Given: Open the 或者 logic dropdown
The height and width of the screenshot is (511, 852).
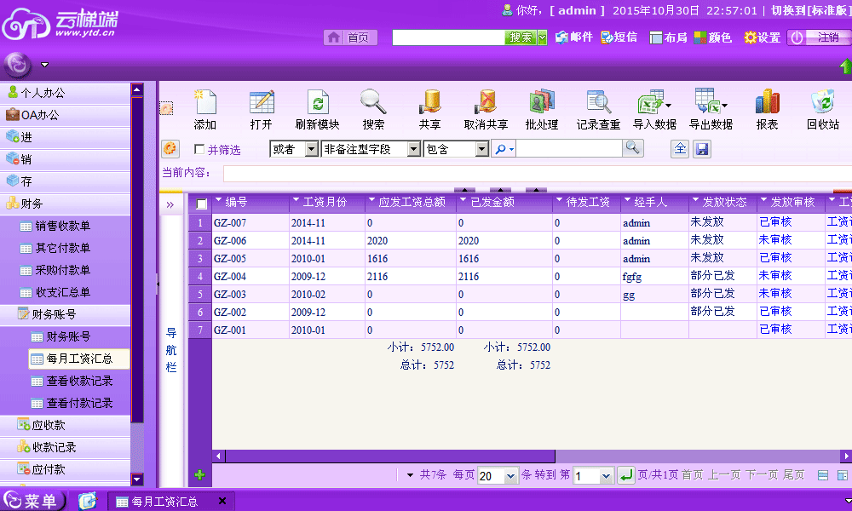Looking at the screenshot, I should click(x=311, y=149).
